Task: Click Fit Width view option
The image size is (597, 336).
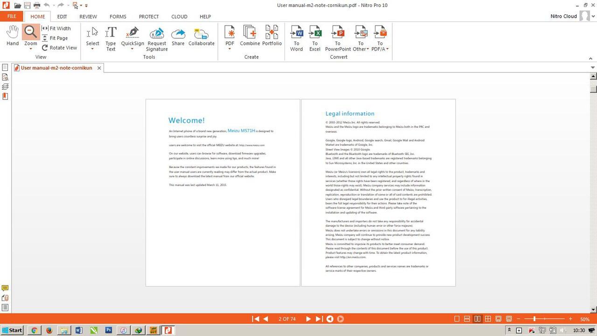Action: click(x=56, y=28)
